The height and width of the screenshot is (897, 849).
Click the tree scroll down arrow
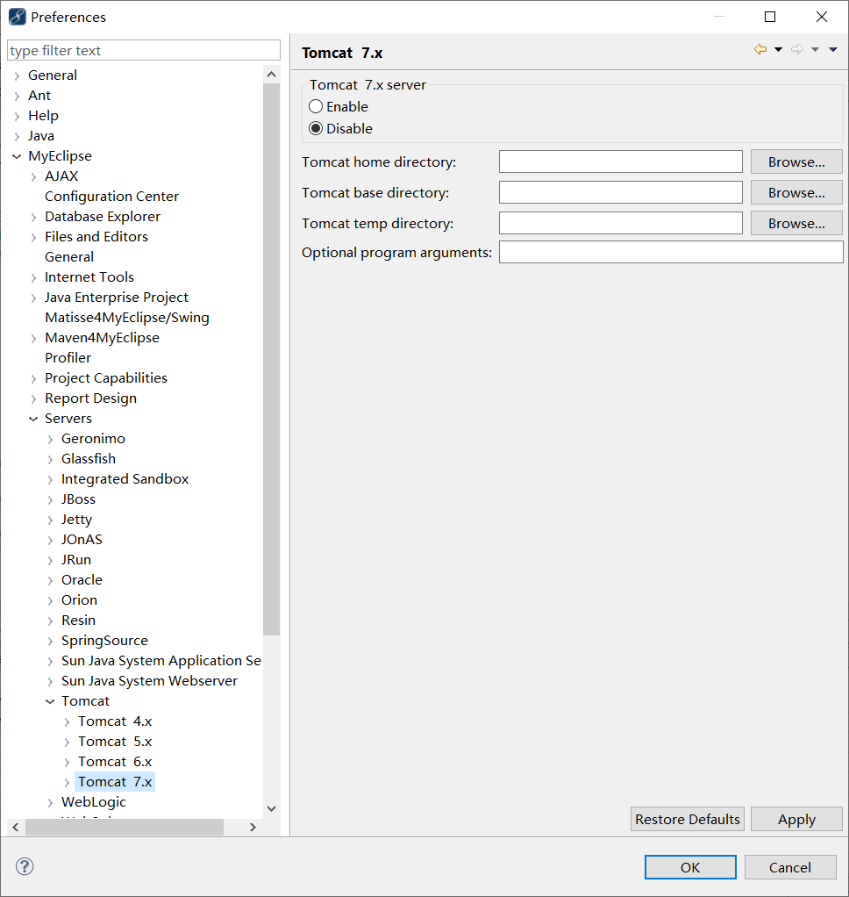[x=272, y=808]
